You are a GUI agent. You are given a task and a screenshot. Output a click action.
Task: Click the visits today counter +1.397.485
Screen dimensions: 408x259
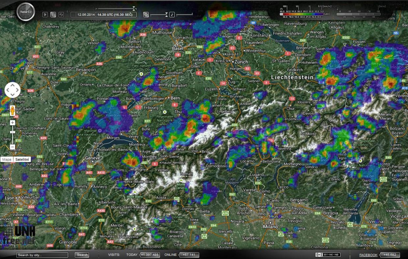point(149,255)
